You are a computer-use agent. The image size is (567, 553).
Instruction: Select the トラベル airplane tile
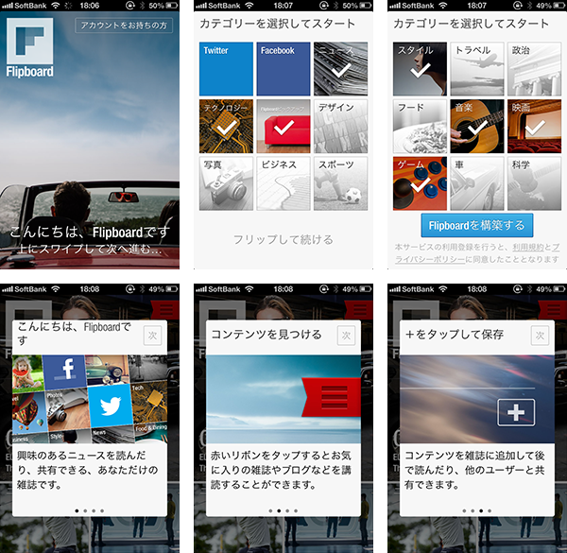coord(477,69)
